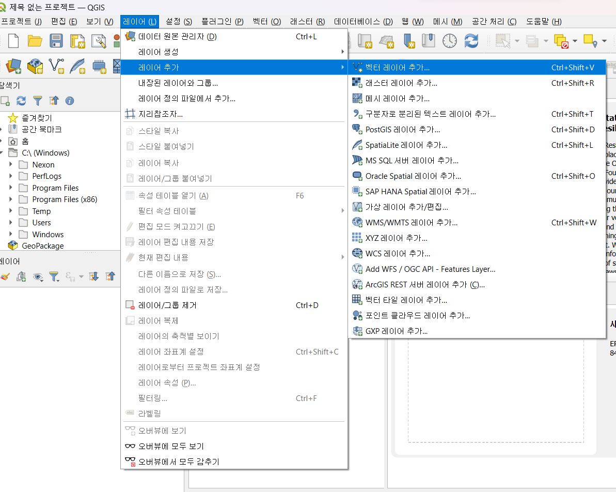Image resolution: width=616 pixels, height=492 pixels.
Task: Select ArcGIS REST 서버 레이어 추가
Action: (x=477, y=284)
